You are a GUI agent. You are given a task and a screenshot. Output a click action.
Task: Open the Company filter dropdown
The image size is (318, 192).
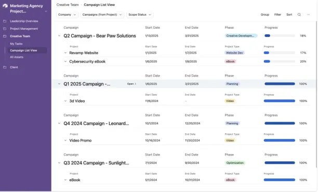coord(67,15)
